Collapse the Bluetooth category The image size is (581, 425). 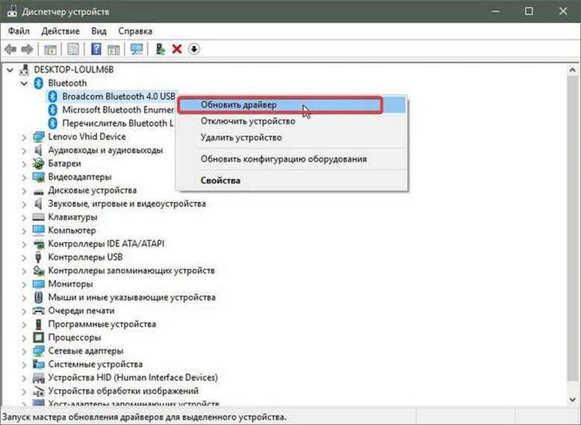[x=24, y=83]
